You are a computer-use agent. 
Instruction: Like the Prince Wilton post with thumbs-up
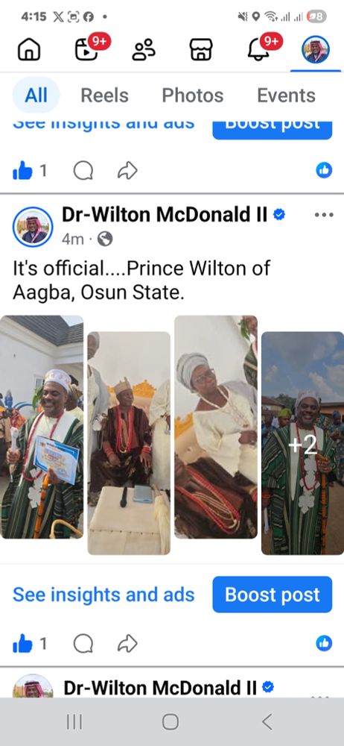(22, 645)
